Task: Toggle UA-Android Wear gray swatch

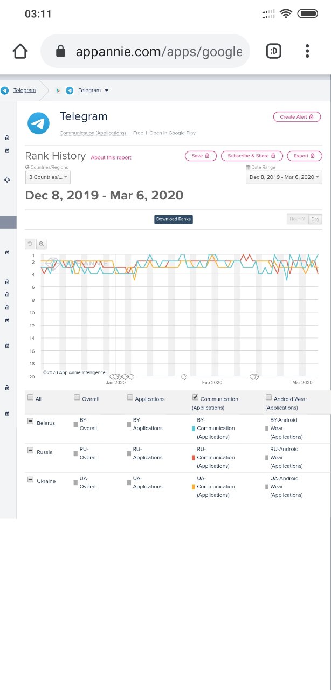Action: pyautogui.click(x=267, y=487)
